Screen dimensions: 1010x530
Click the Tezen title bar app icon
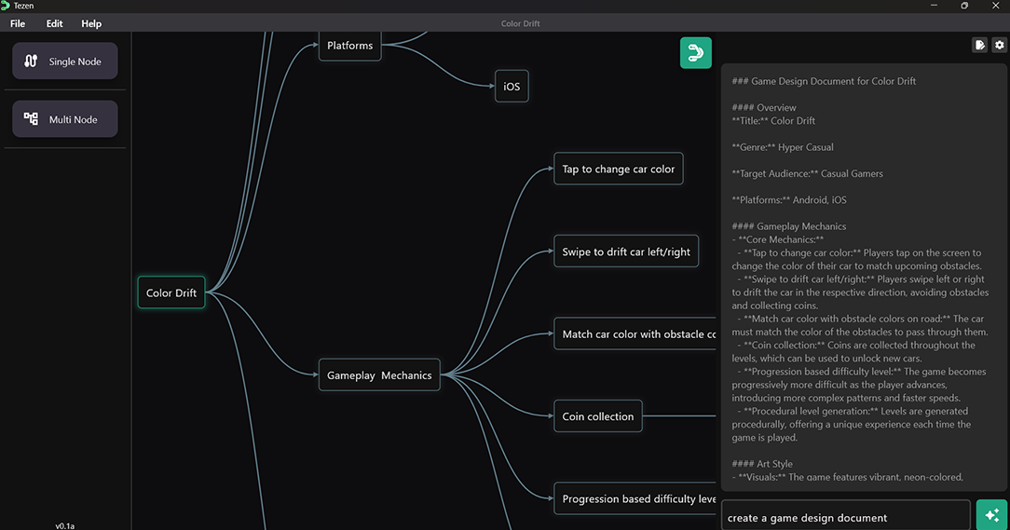coord(6,6)
